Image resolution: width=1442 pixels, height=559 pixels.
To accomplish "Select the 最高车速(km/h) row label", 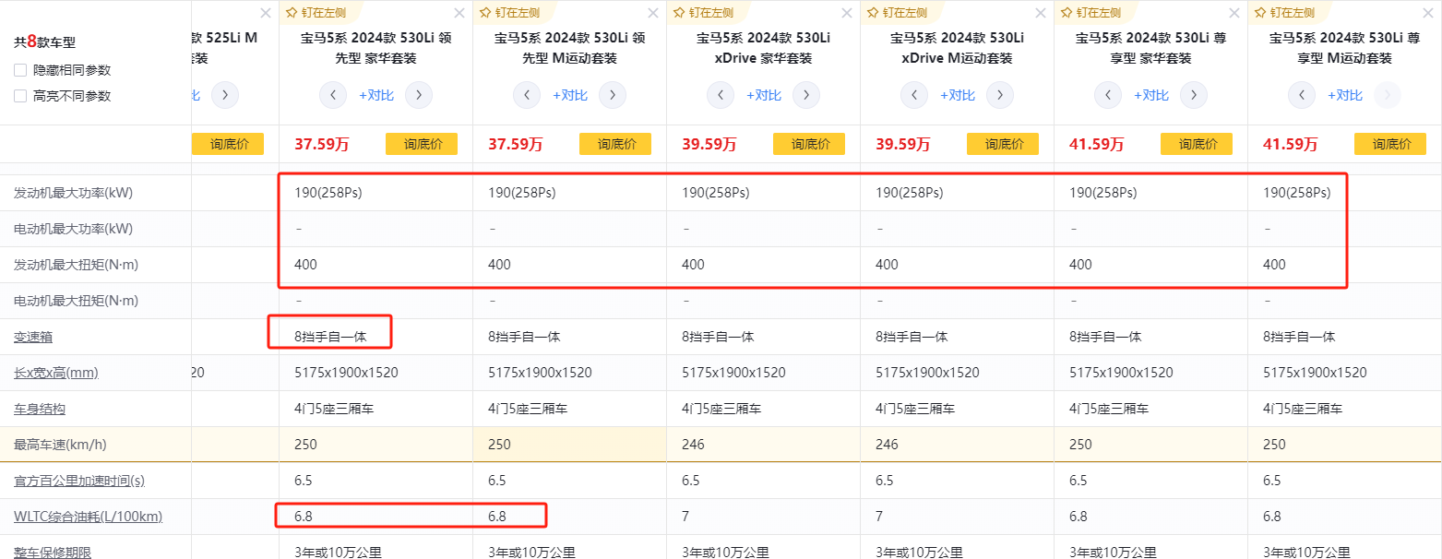I will click(x=60, y=445).
